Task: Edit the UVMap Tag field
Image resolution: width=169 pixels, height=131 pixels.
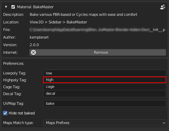Action: [105, 103]
